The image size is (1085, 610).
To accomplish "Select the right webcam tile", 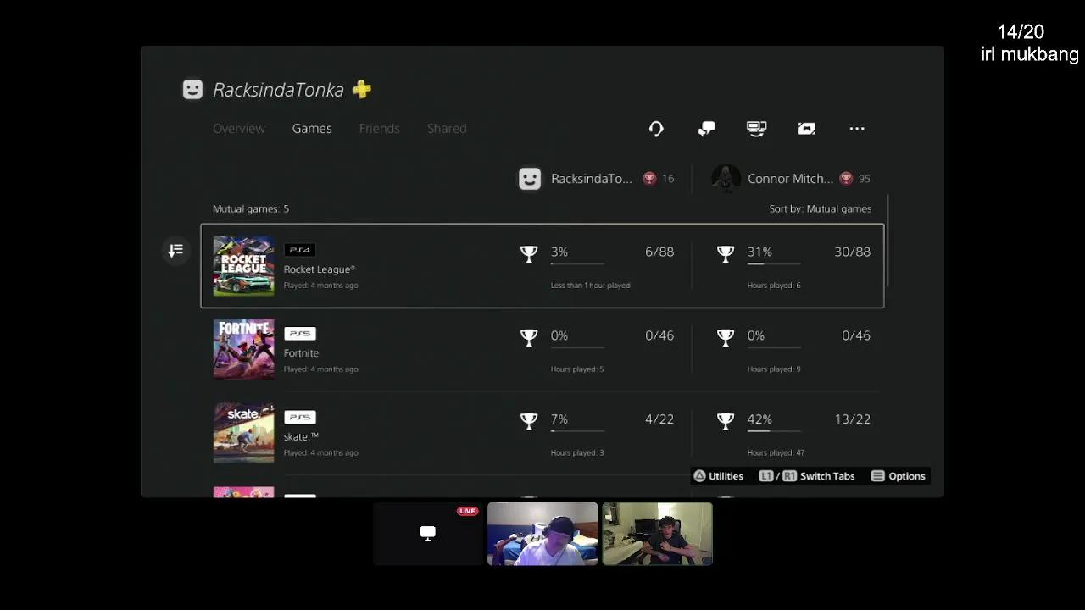I will (657, 534).
